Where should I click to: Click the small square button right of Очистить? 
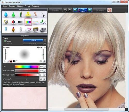click(x=45, y=44)
